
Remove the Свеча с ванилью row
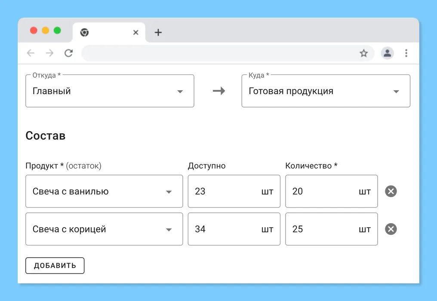(391, 191)
